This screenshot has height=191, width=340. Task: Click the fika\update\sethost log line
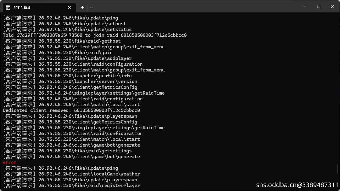[x=64, y=24]
